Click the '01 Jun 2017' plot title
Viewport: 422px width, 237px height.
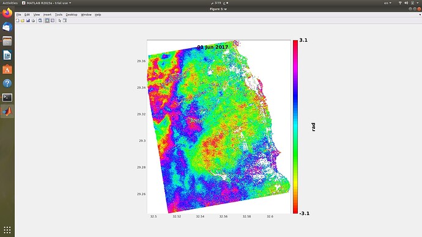tap(213, 47)
